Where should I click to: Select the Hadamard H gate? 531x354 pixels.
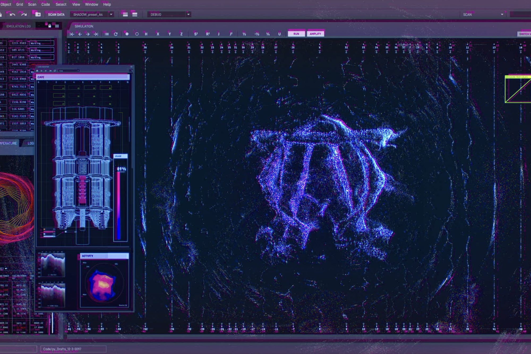coord(146,34)
